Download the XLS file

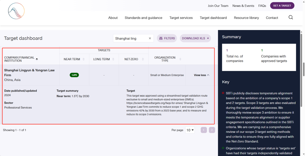tap(195, 38)
